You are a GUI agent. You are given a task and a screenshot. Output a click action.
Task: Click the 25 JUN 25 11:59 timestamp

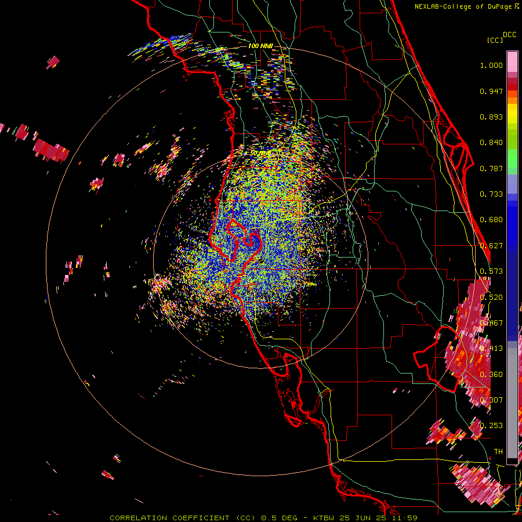pyautogui.click(x=379, y=518)
